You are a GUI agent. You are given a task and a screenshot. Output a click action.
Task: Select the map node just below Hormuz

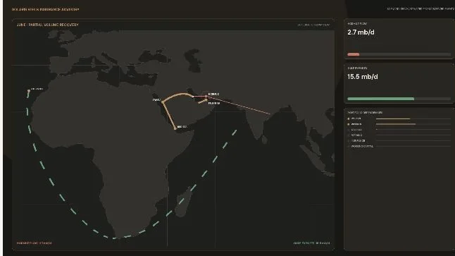[x=206, y=100]
